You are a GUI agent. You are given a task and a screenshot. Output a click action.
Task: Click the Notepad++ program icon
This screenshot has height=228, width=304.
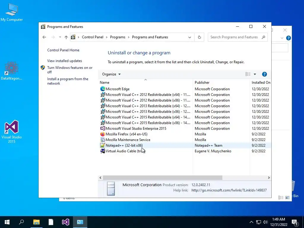pos(102,145)
